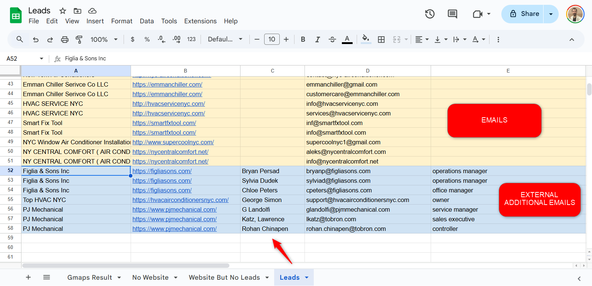
Task: Open the Google account avatar
Action: (575, 14)
